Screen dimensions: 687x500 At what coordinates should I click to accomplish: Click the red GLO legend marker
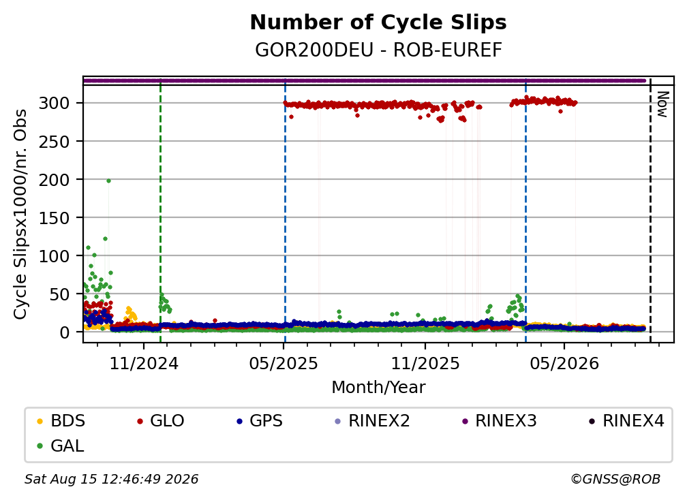pyautogui.click(x=140, y=422)
